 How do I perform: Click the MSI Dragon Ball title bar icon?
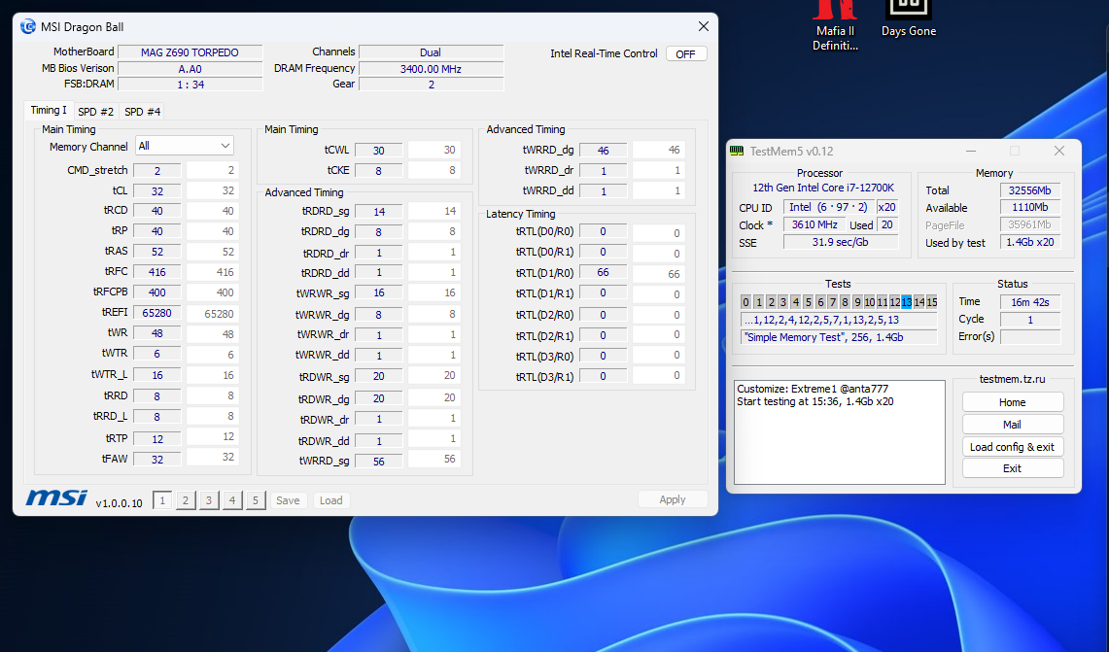coord(28,27)
